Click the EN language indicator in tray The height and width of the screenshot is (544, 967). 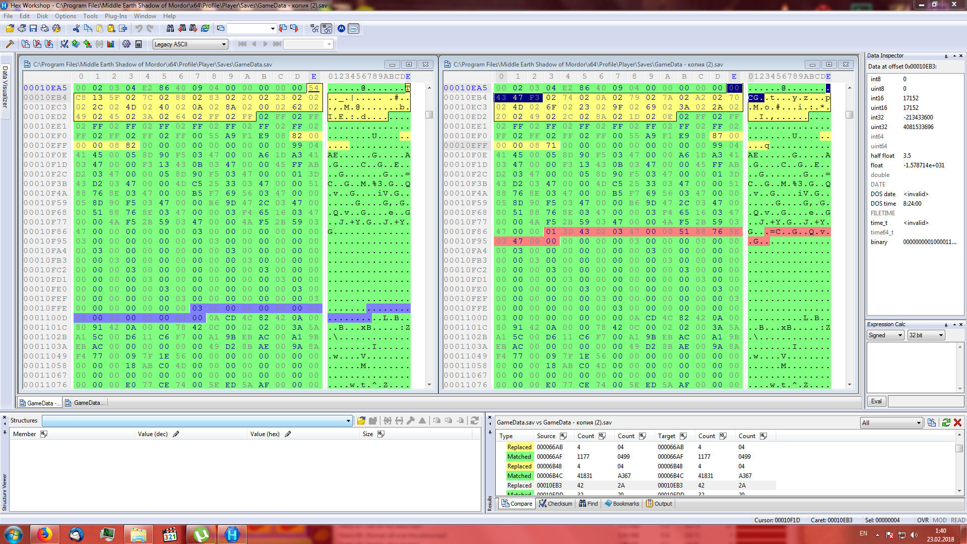point(863,533)
